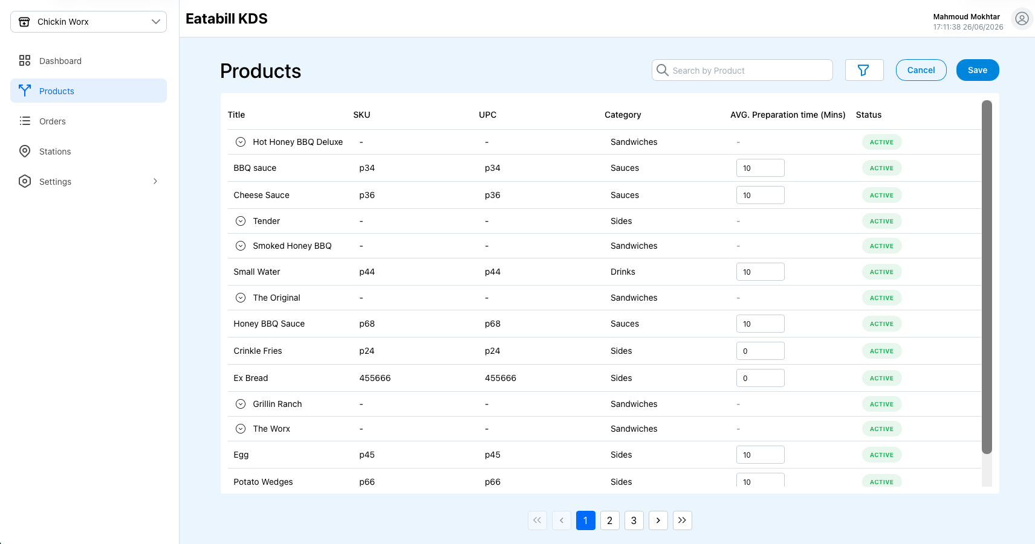Expand the Settings submenu chevron
The width and height of the screenshot is (1035, 544).
155,181
